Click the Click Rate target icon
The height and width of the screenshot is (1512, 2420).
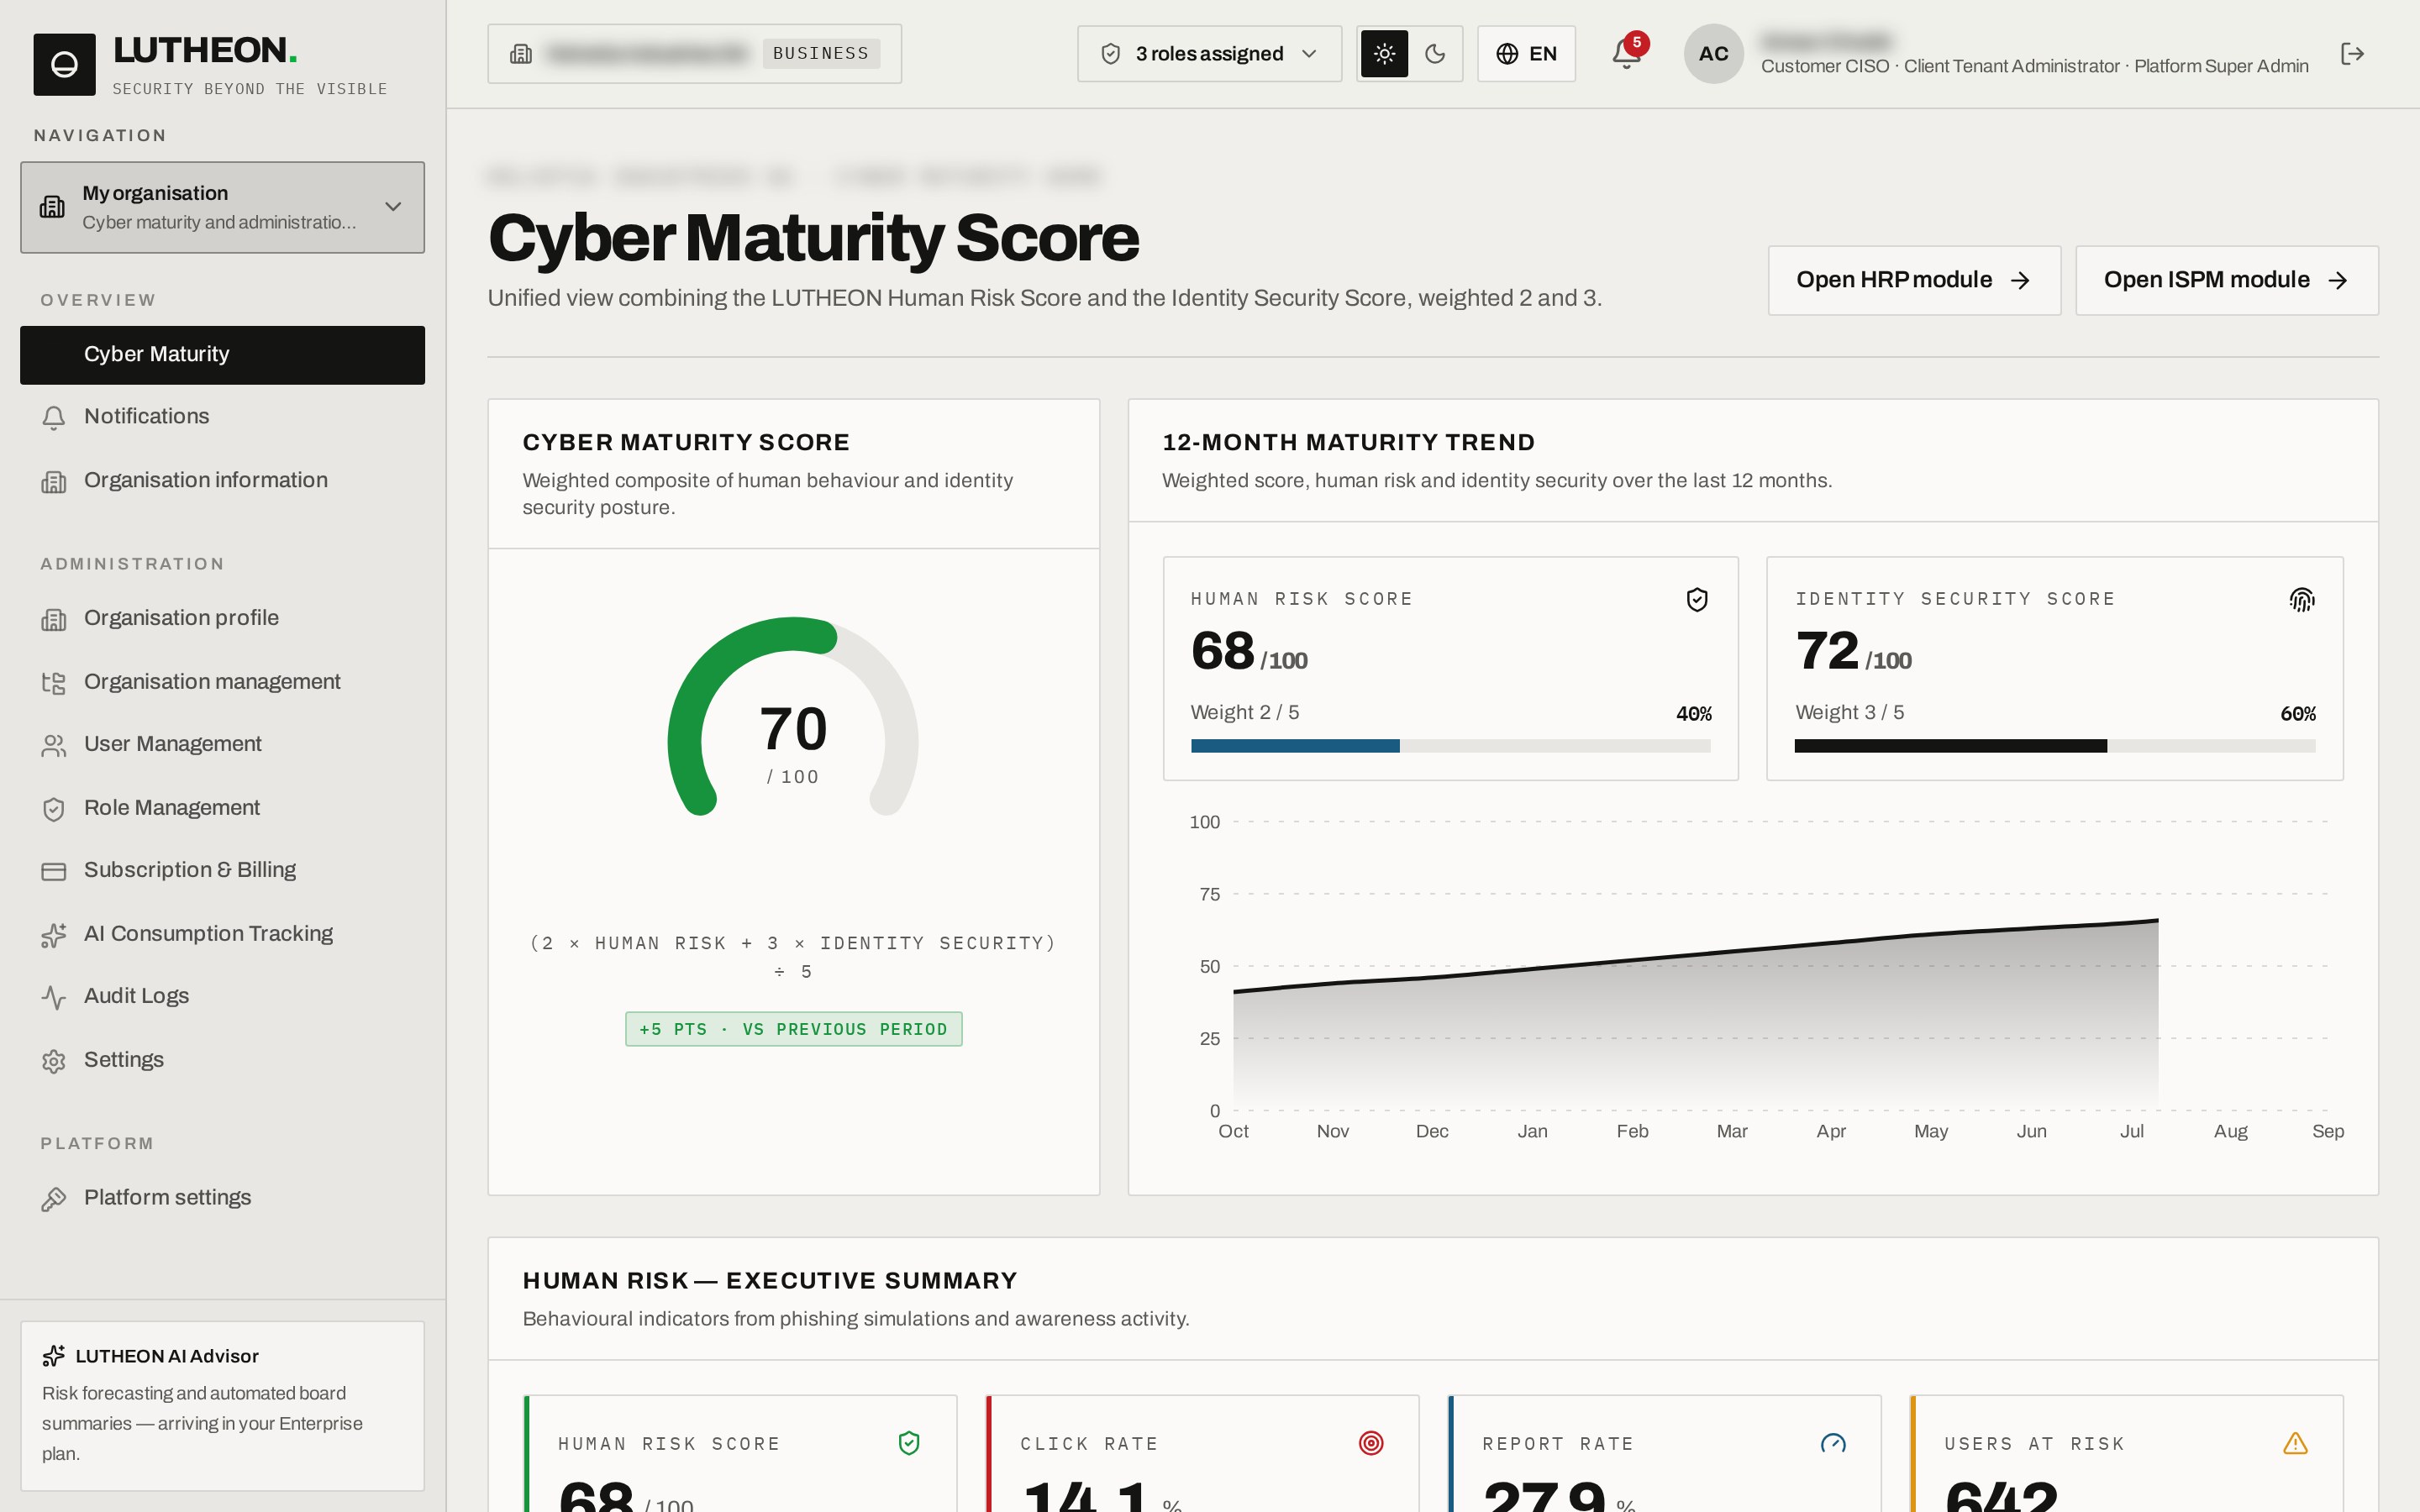coord(1371,1443)
